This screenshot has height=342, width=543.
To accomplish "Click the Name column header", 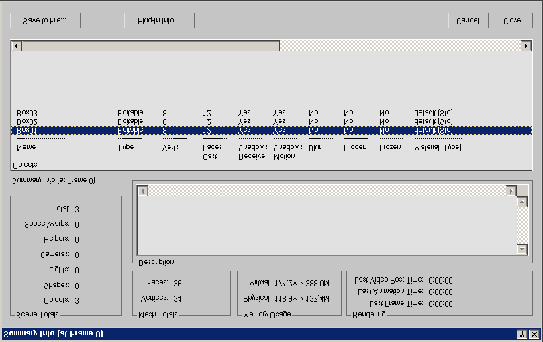I will pyautogui.click(x=26, y=147).
